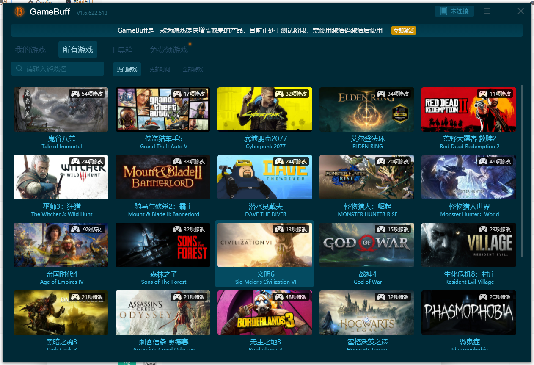Click controller icon on 黑暗之魂3 card
Screen dimensions: 534x365
click(x=75, y=297)
